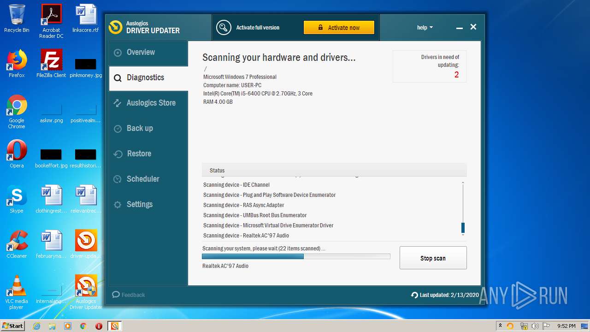Click Driver Updater taskbar button
Viewport: 590px width, 332px height.
114,326
